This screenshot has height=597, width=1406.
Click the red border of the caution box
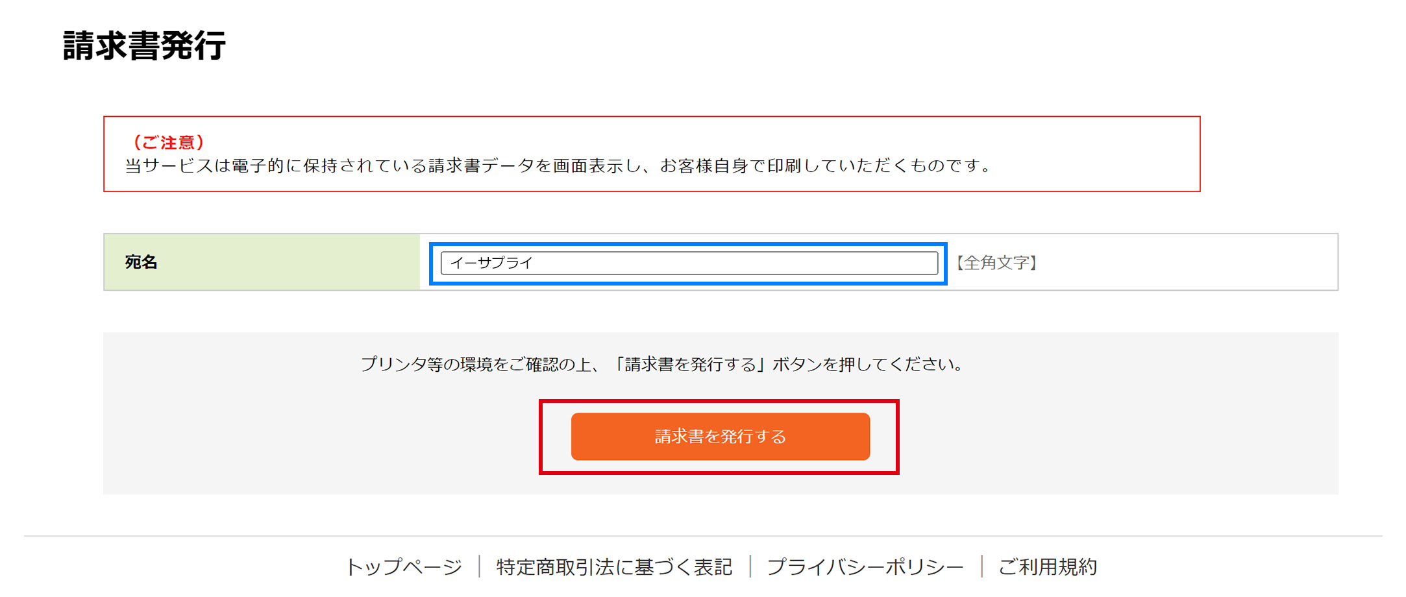pos(652,117)
